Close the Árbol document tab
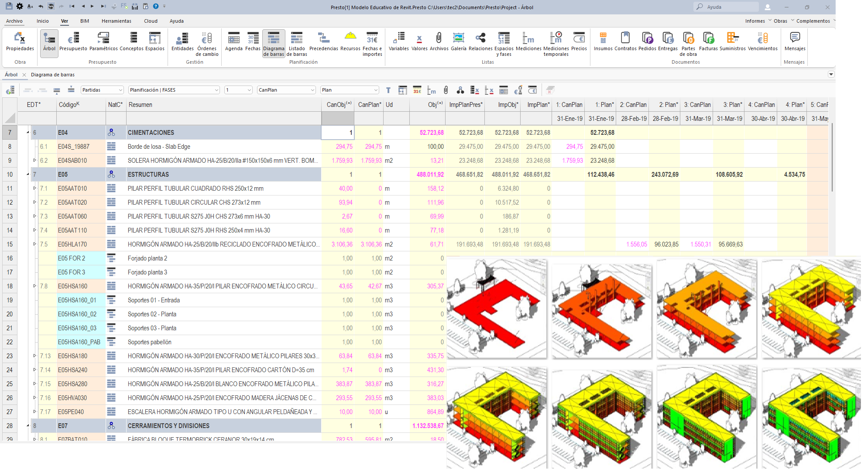Viewport: 864px width, 473px height. 24,75
